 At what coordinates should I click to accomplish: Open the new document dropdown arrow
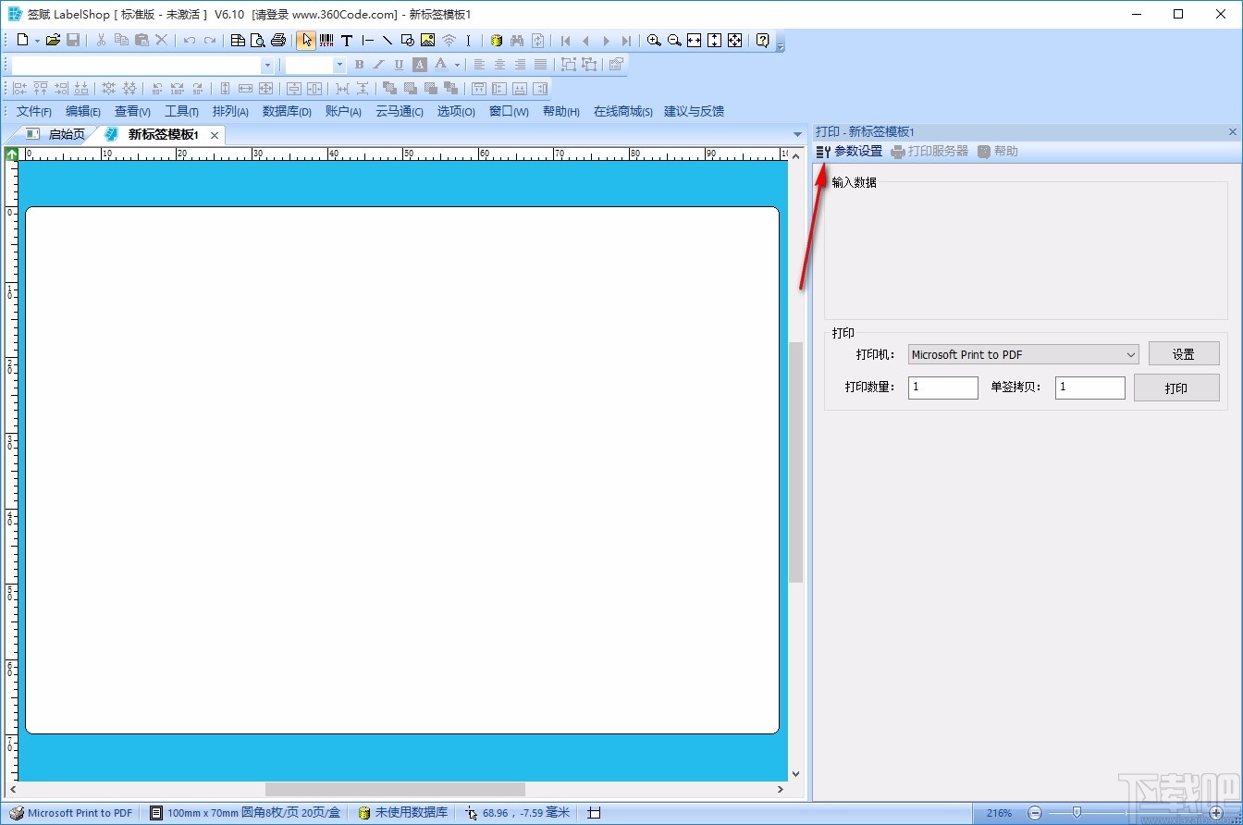tap(37, 41)
